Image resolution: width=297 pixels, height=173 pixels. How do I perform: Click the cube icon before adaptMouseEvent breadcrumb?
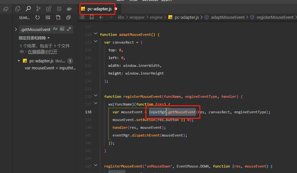[x=207, y=17]
